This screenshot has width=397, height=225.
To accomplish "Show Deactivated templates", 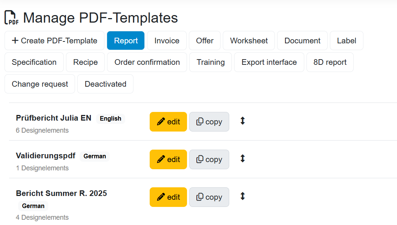I will tap(105, 84).
